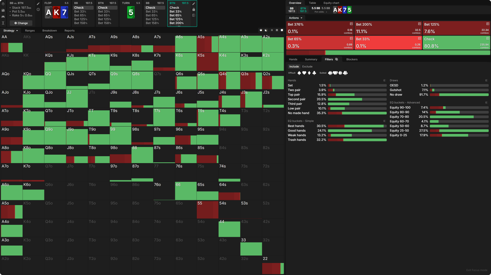The image size is (491, 275).
Task: Click the overall strategy frequency bar
Action: [x=388, y=53]
